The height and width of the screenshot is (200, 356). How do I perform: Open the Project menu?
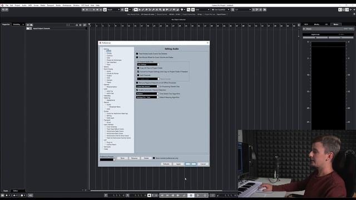pyautogui.click(x=17, y=5)
